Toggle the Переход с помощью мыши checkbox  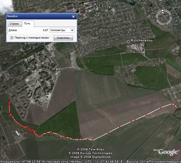(12, 38)
